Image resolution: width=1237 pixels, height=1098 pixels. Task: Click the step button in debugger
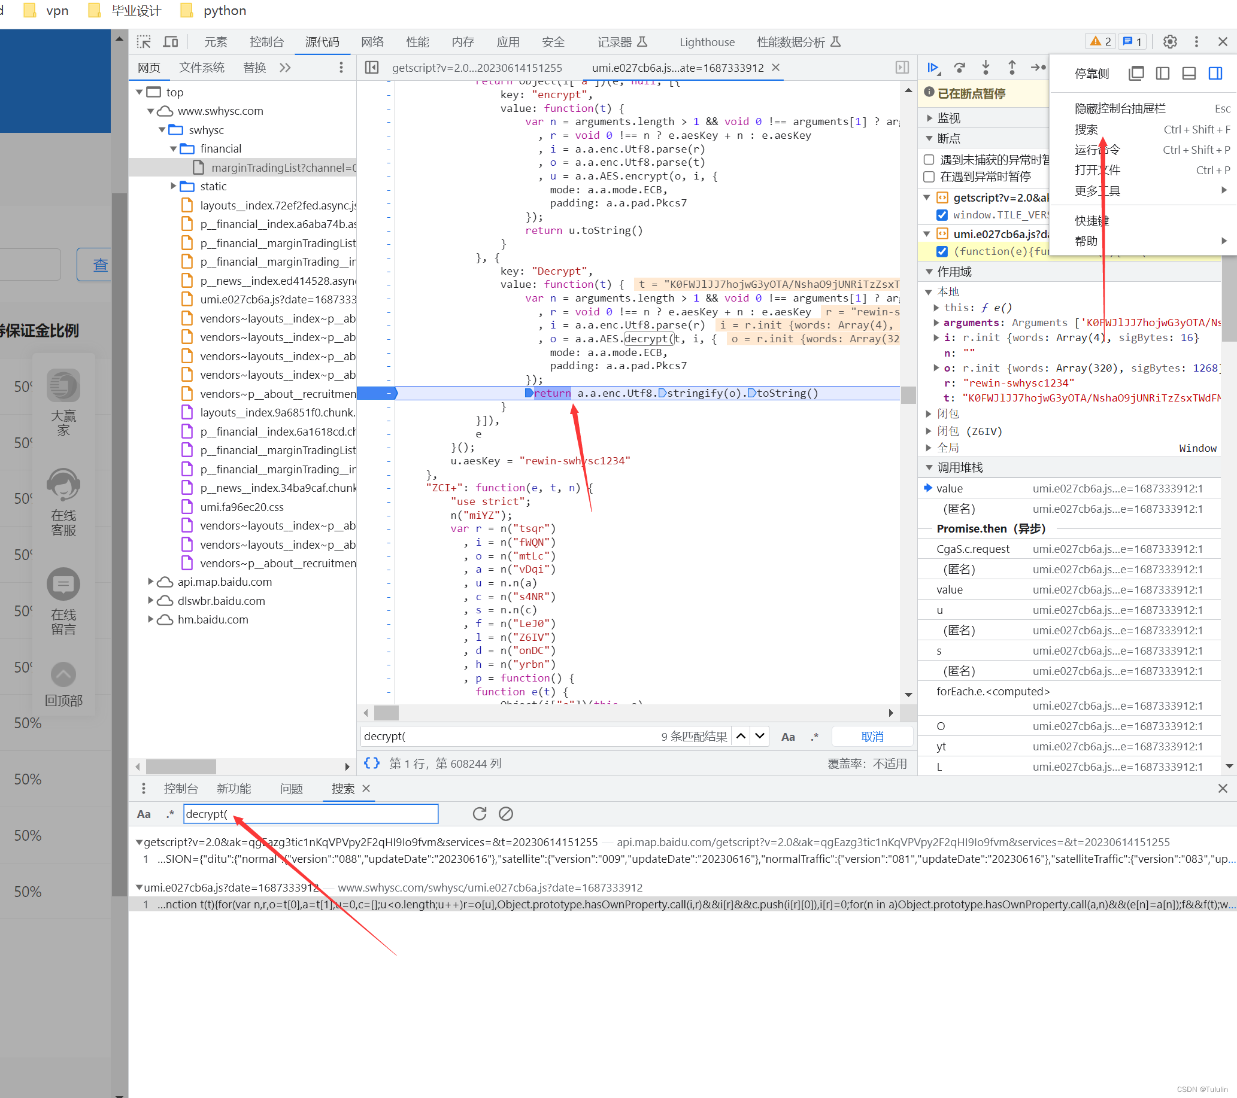pyautogui.click(x=1038, y=68)
